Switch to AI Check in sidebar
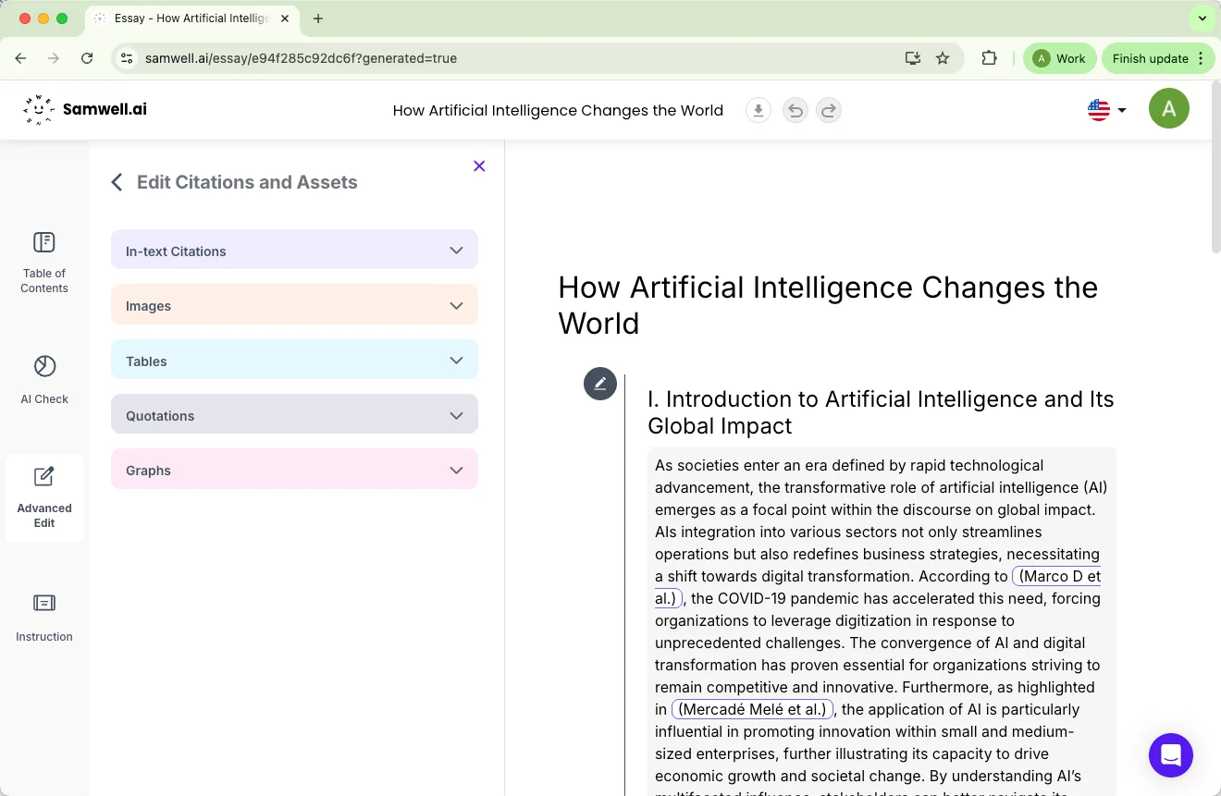1221x796 pixels. (44, 379)
